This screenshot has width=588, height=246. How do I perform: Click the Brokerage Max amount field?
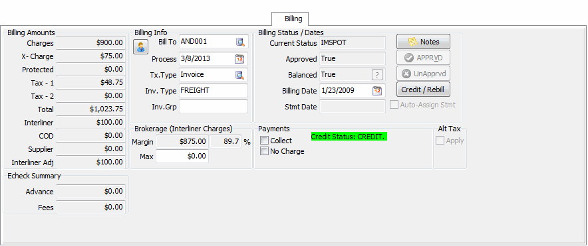(x=182, y=156)
